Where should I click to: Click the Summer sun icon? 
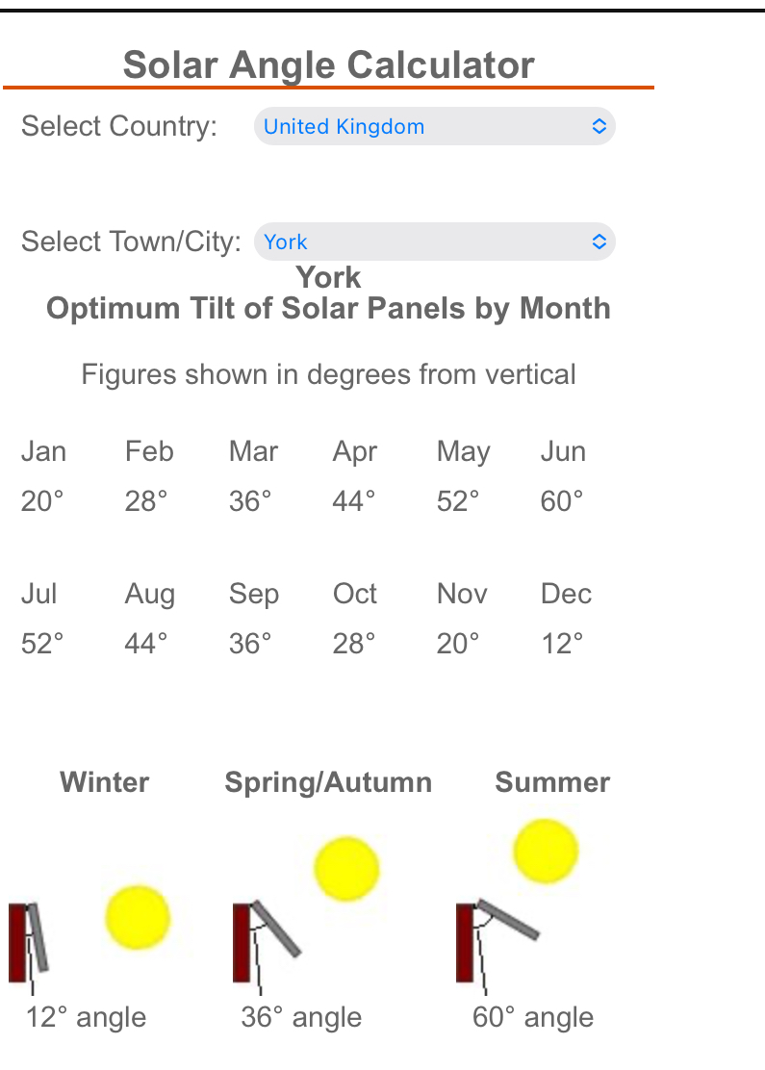pos(546,851)
